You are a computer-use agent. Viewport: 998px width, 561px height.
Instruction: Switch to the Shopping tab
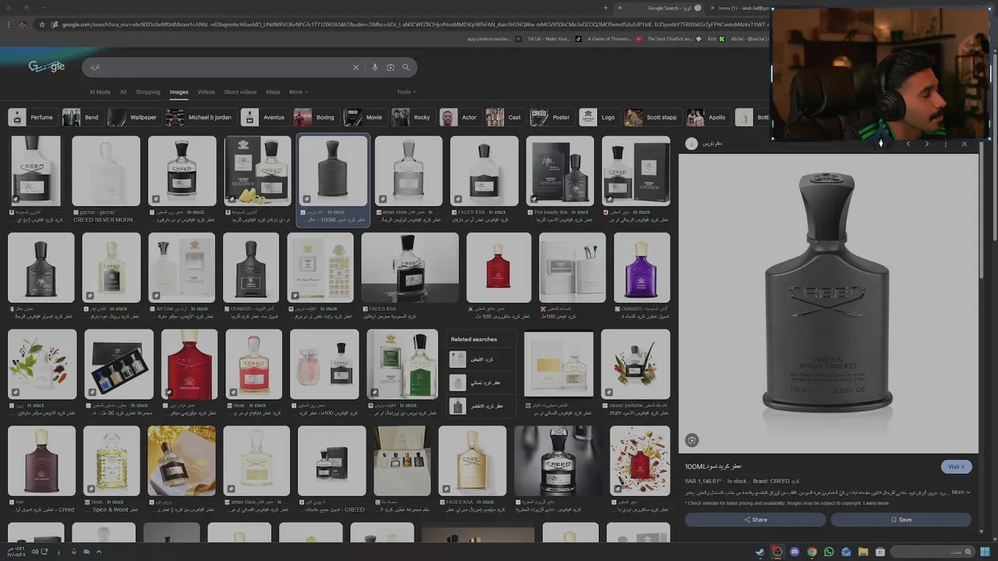(x=147, y=92)
